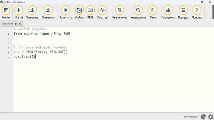Image resolution: width=214 pixels, height=120 pixels.
Task: Click the buz = PWM(Pin(12 line
Action: pyautogui.click(x=40, y=52)
